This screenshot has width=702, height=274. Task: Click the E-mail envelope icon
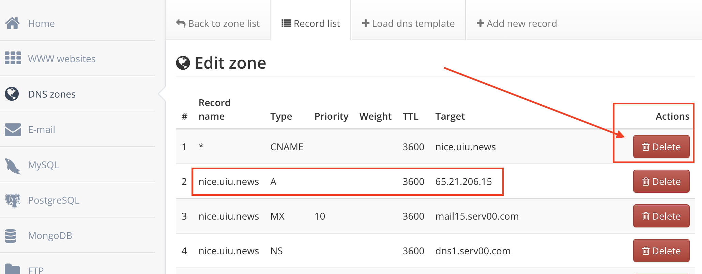point(13,130)
